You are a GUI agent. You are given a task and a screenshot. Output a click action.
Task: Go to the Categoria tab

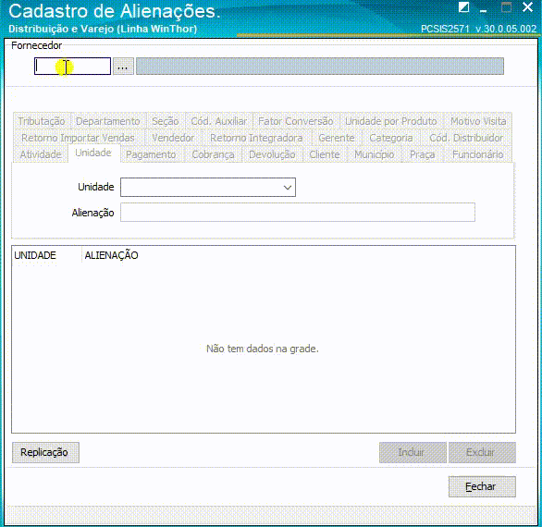click(391, 138)
